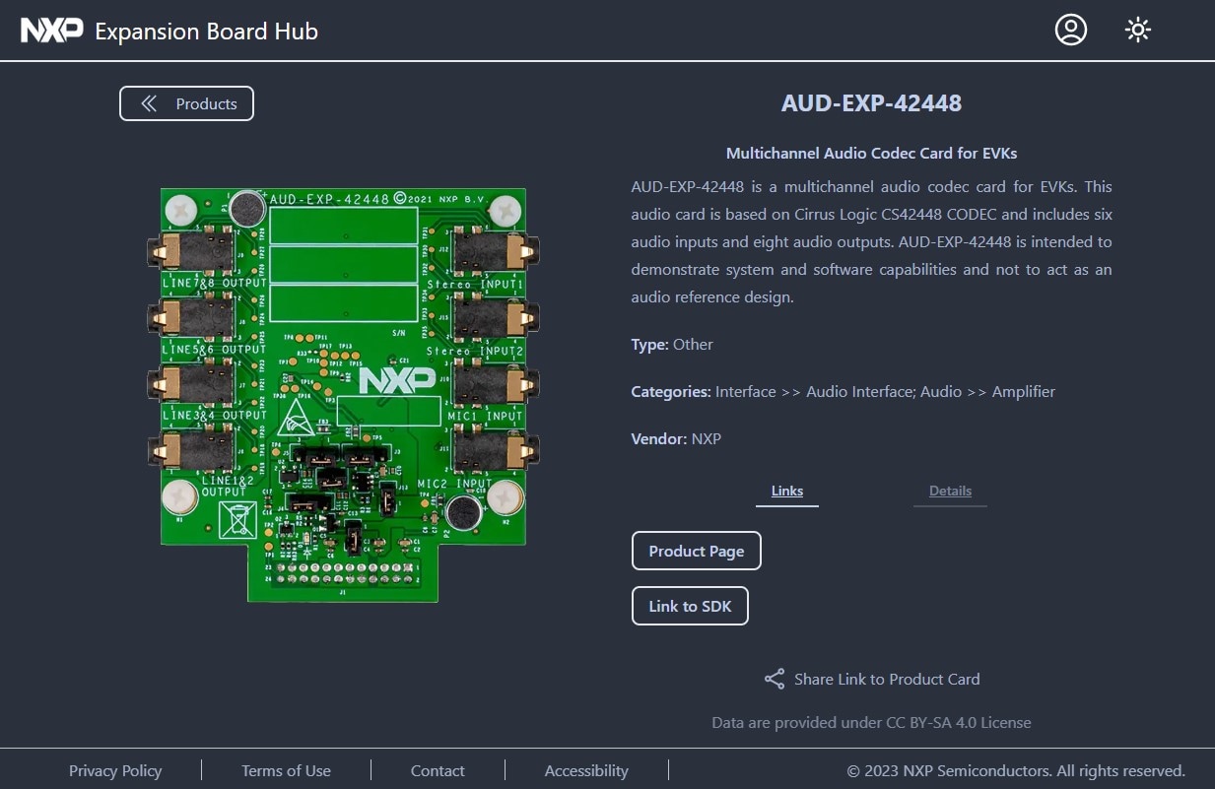
Task: Open the Terms of Use footer link
Action: pos(286,770)
